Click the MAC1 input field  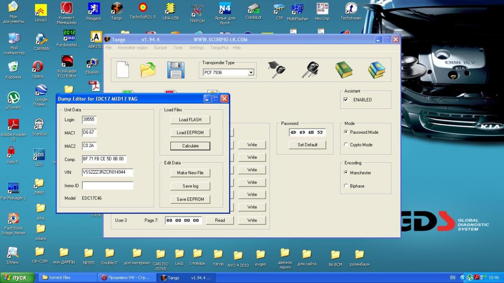pyautogui.click(x=90, y=133)
